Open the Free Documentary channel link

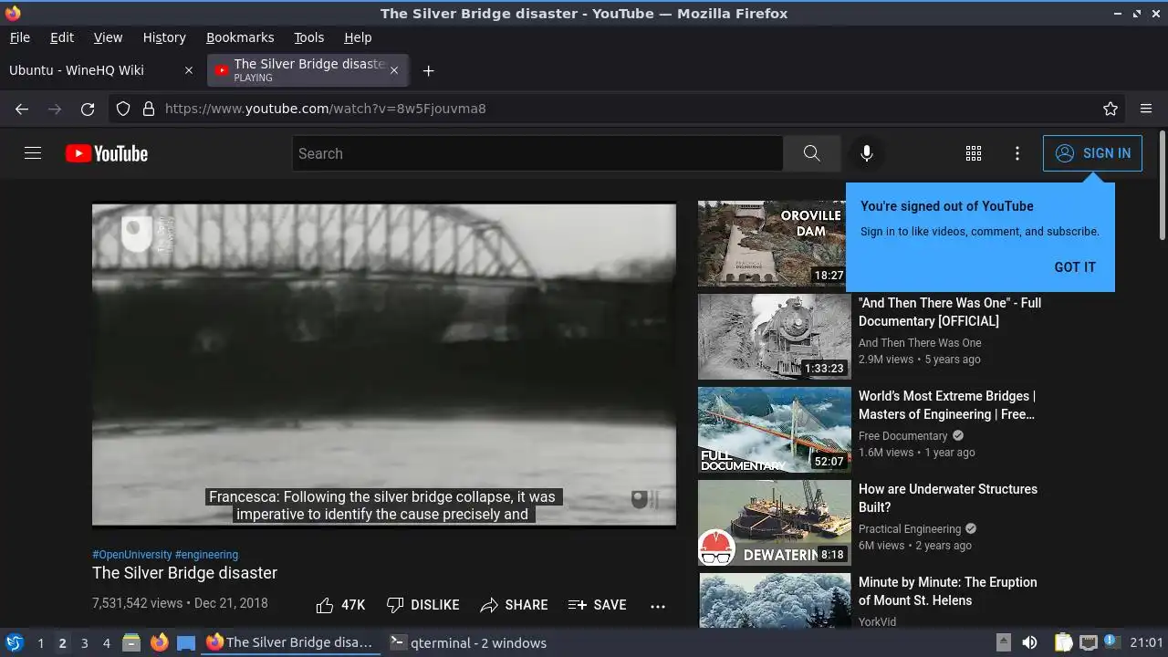[903, 436]
